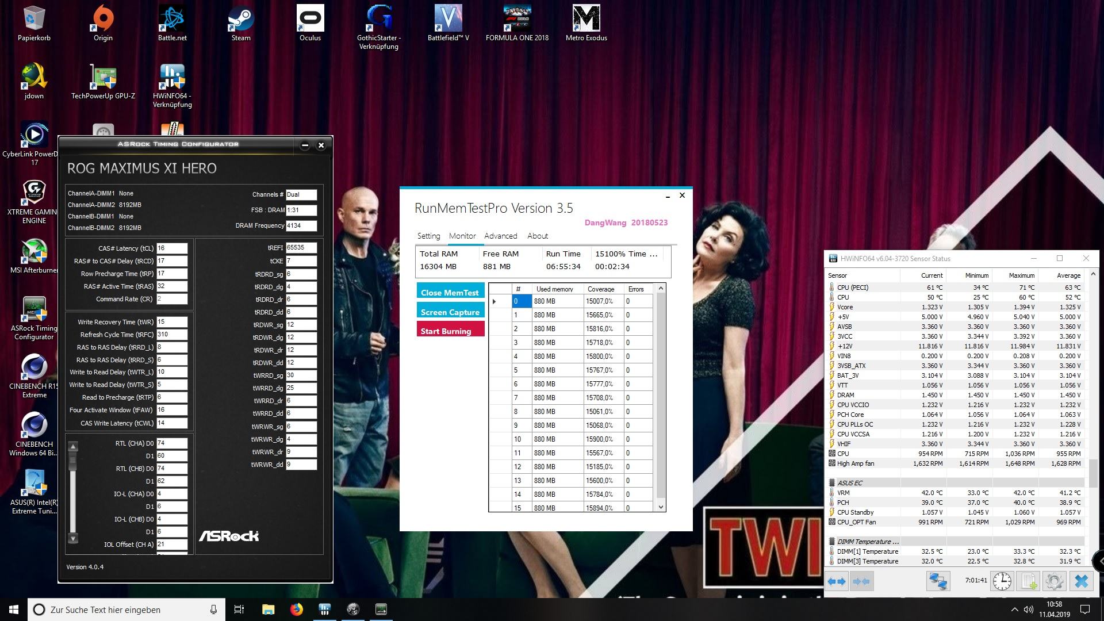Image resolution: width=1104 pixels, height=621 pixels.
Task: Click Refresh Cycle Time (tRFC) field
Action: coord(172,334)
